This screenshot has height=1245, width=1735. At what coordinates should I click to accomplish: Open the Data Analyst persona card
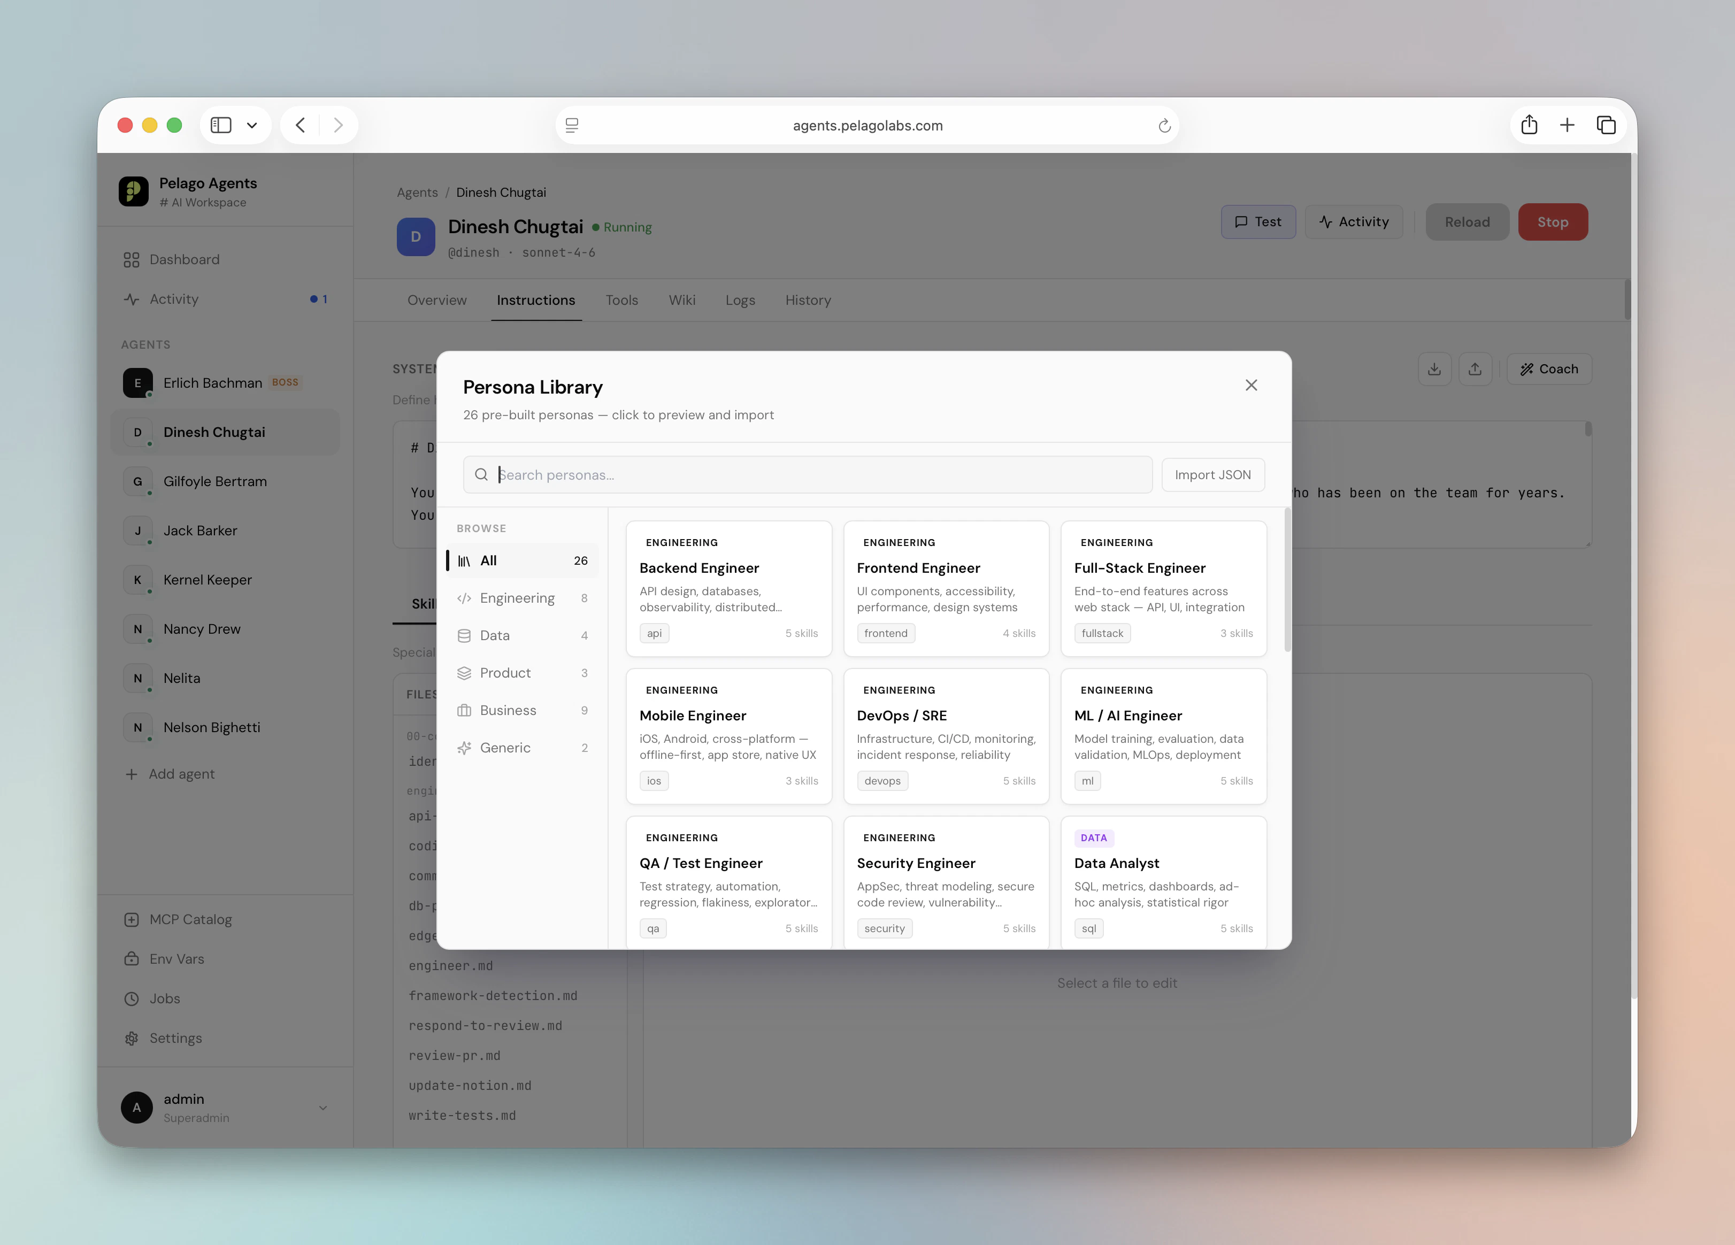pos(1163,882)
